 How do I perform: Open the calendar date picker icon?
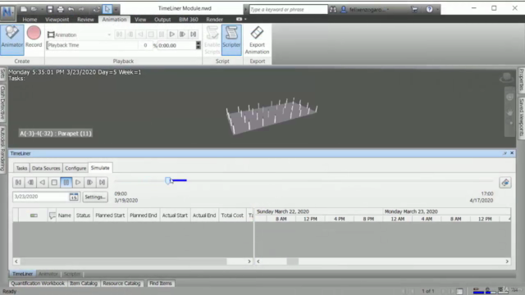coord(74,197)
